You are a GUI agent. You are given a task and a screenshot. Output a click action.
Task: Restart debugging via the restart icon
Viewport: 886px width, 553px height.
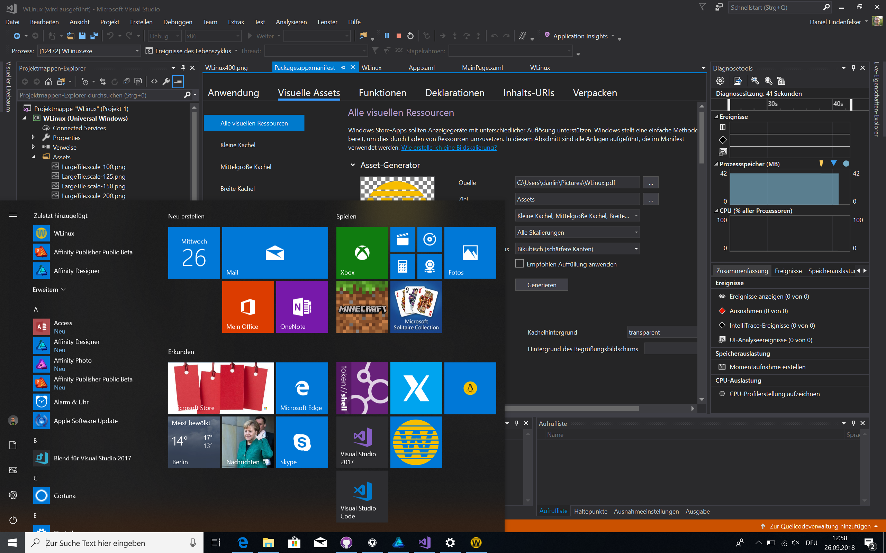(x=410, y=36)
